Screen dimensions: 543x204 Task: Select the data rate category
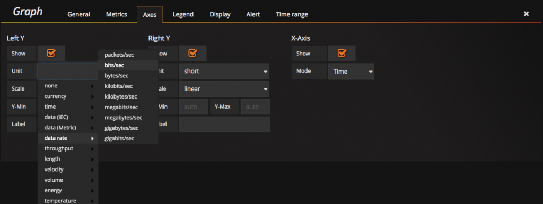(68, 138)
